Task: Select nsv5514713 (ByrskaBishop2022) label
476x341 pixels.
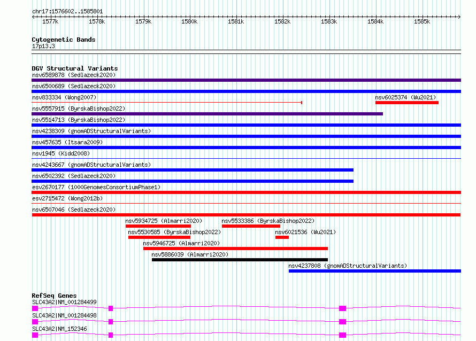Action: click(79, 120)
